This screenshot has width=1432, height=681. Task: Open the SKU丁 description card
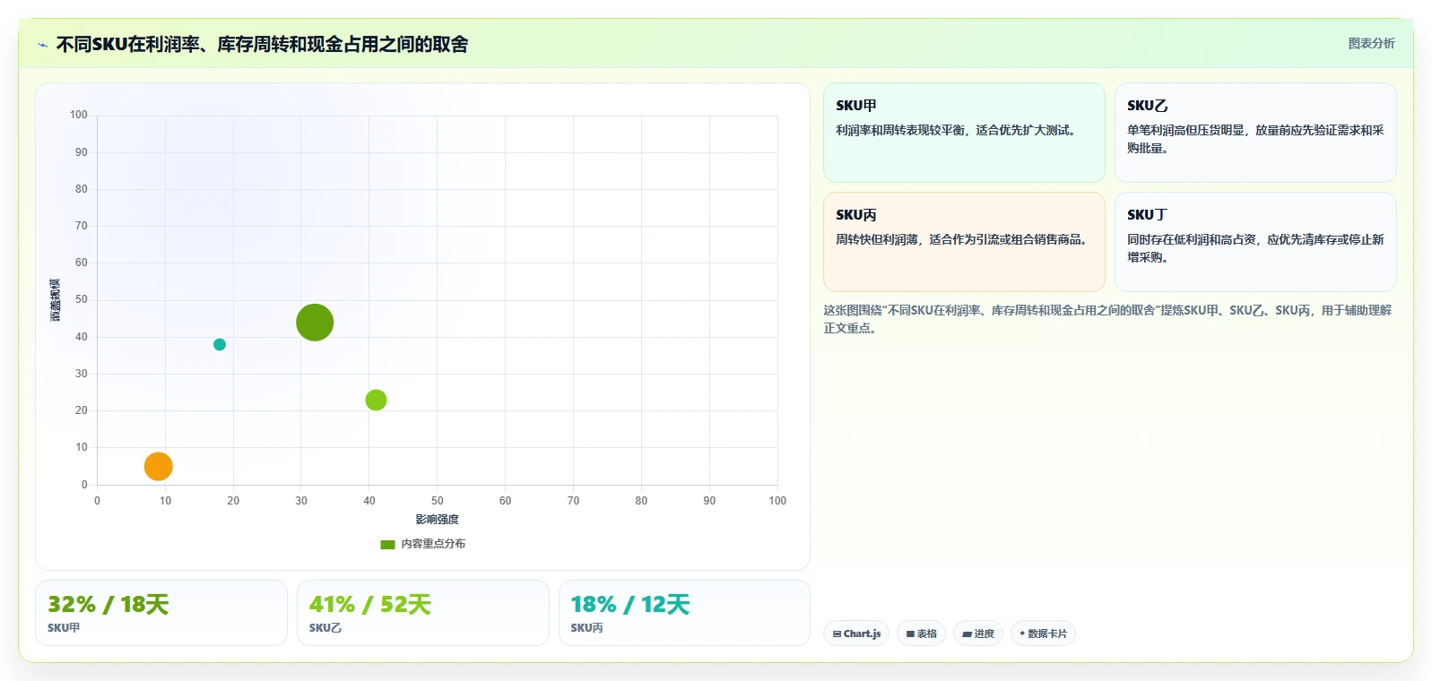(1255, 242)
